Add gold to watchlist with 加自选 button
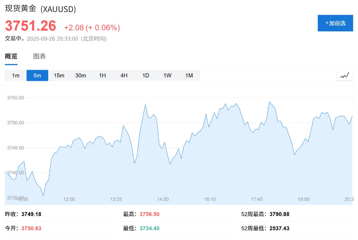Image resolution: width=358 pixels, height=240 pixels. click(x=335, y=23)
